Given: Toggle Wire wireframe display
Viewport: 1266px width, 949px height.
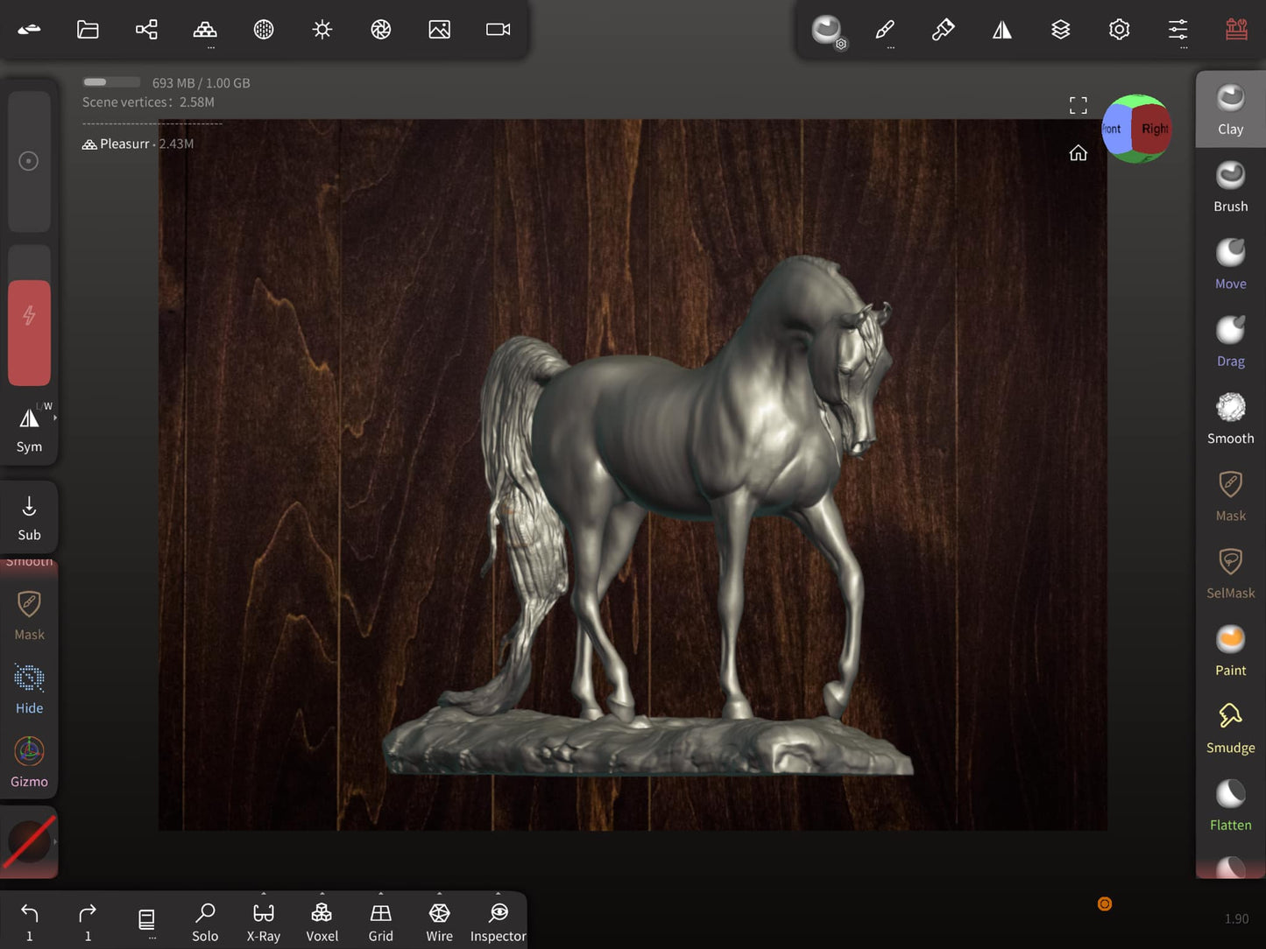Looking at the screenshot, I should point(440,922).
